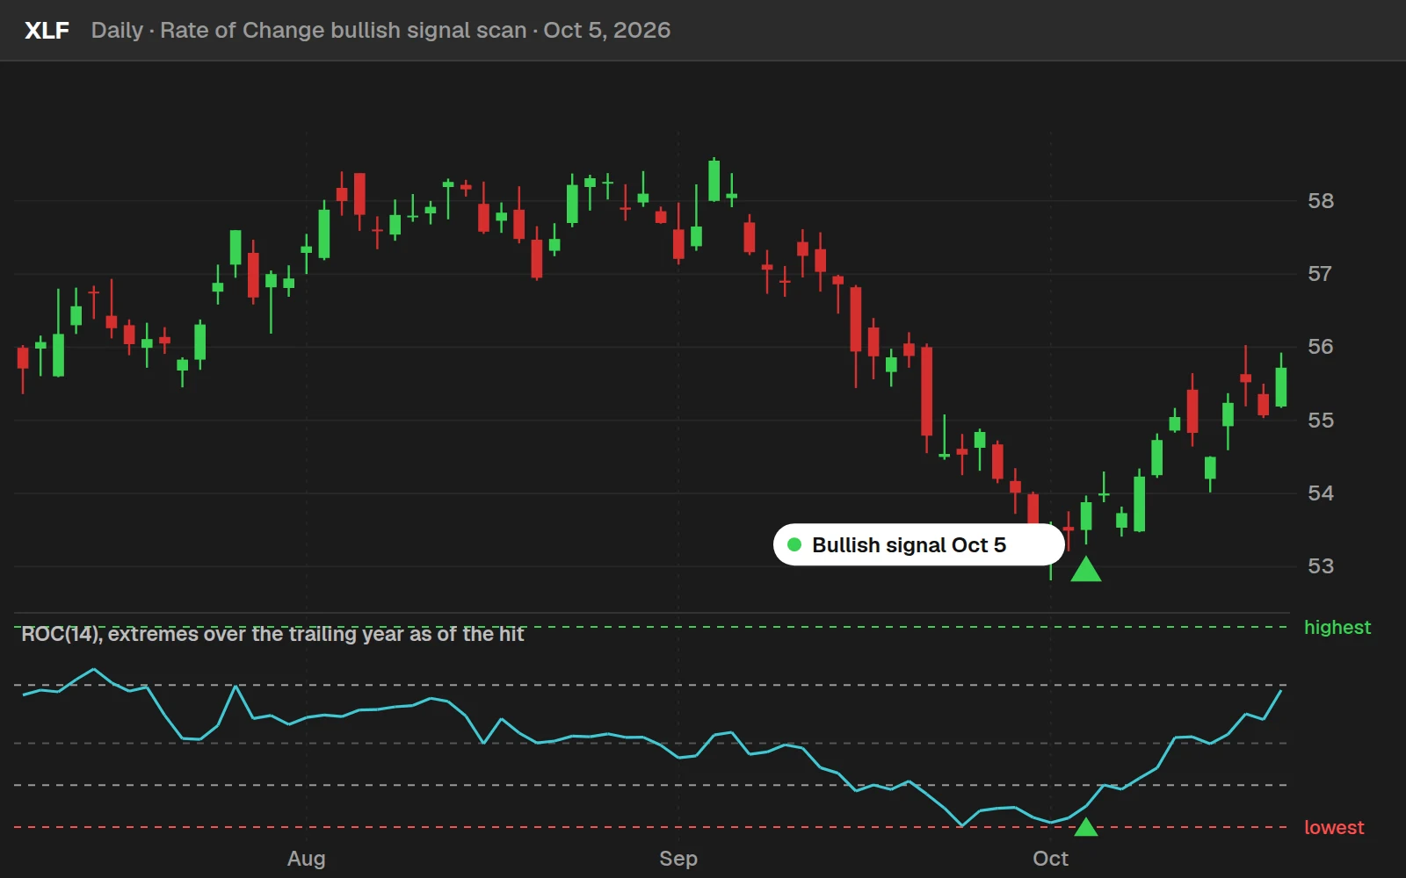The height and width of the screenshot is (878, 1406).
Task: Click the green triangle marker under the price candles
Action: coord(1086,570)
